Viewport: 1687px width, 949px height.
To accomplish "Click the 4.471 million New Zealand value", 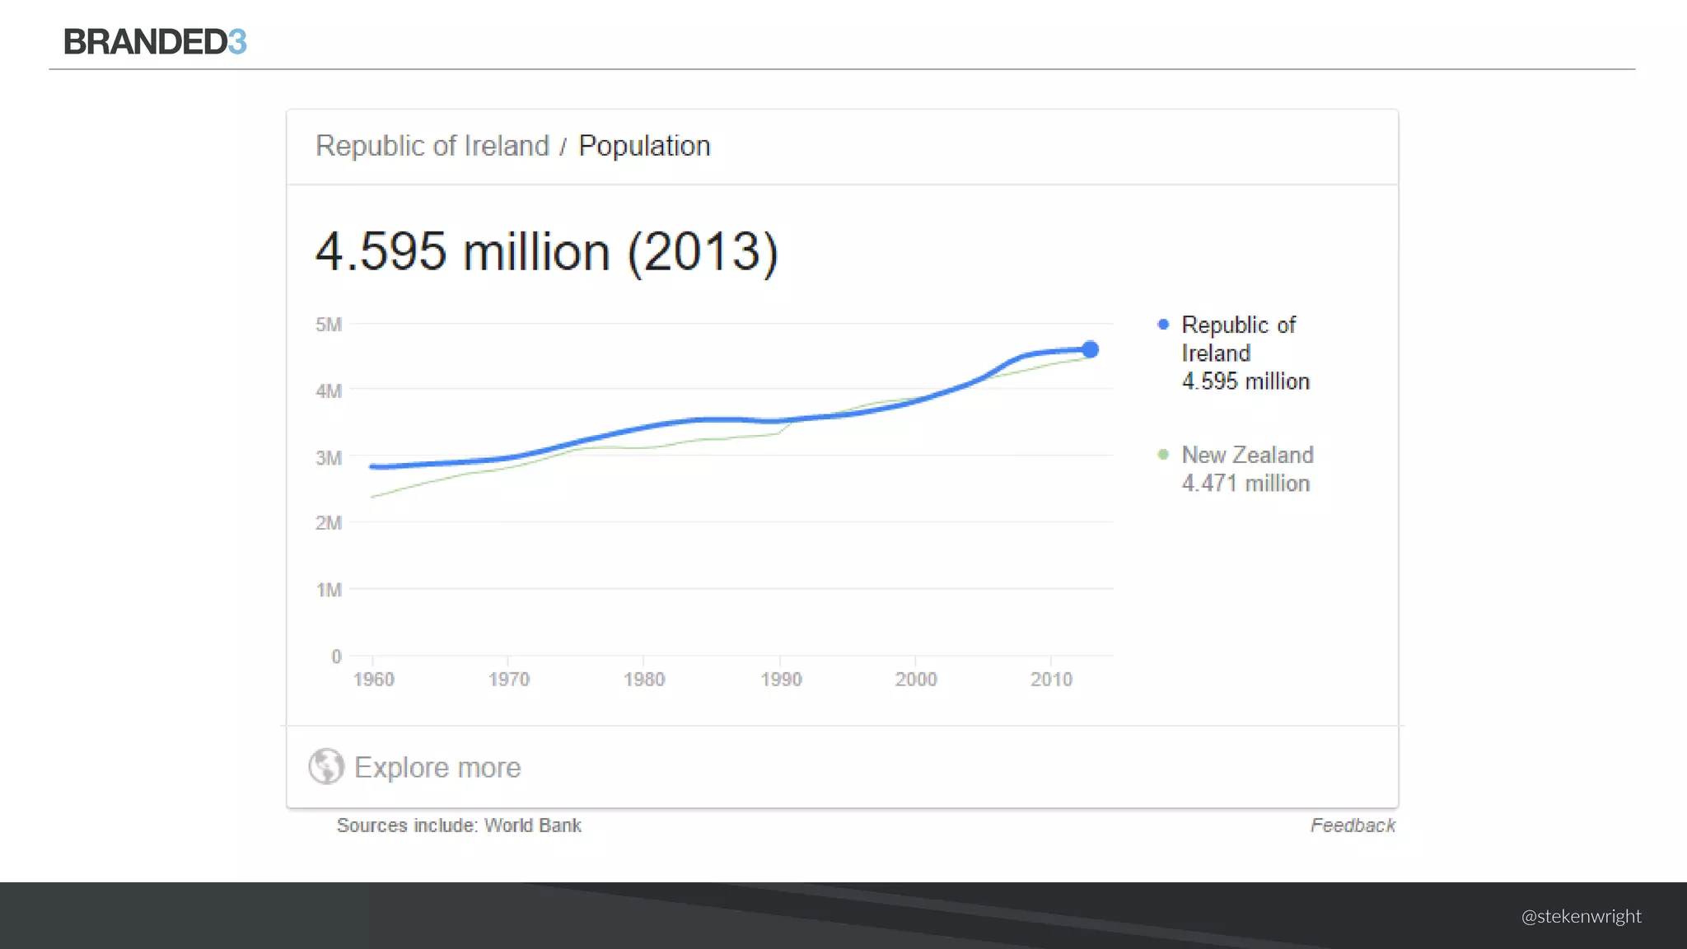I will [x=1245, y=484].
